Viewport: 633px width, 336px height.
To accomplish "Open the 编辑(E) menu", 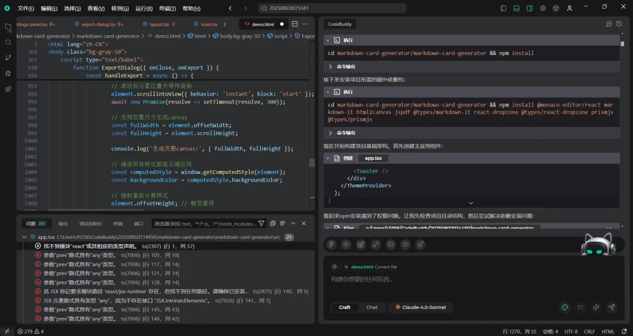I will 49,8.
